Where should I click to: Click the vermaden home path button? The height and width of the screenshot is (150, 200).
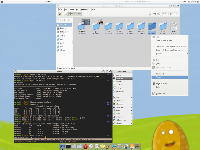[x=75, y=14]
